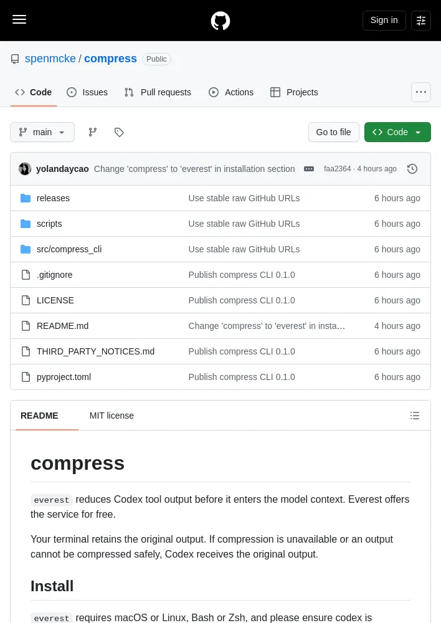Open the main branch dropdown

point(42,132)
